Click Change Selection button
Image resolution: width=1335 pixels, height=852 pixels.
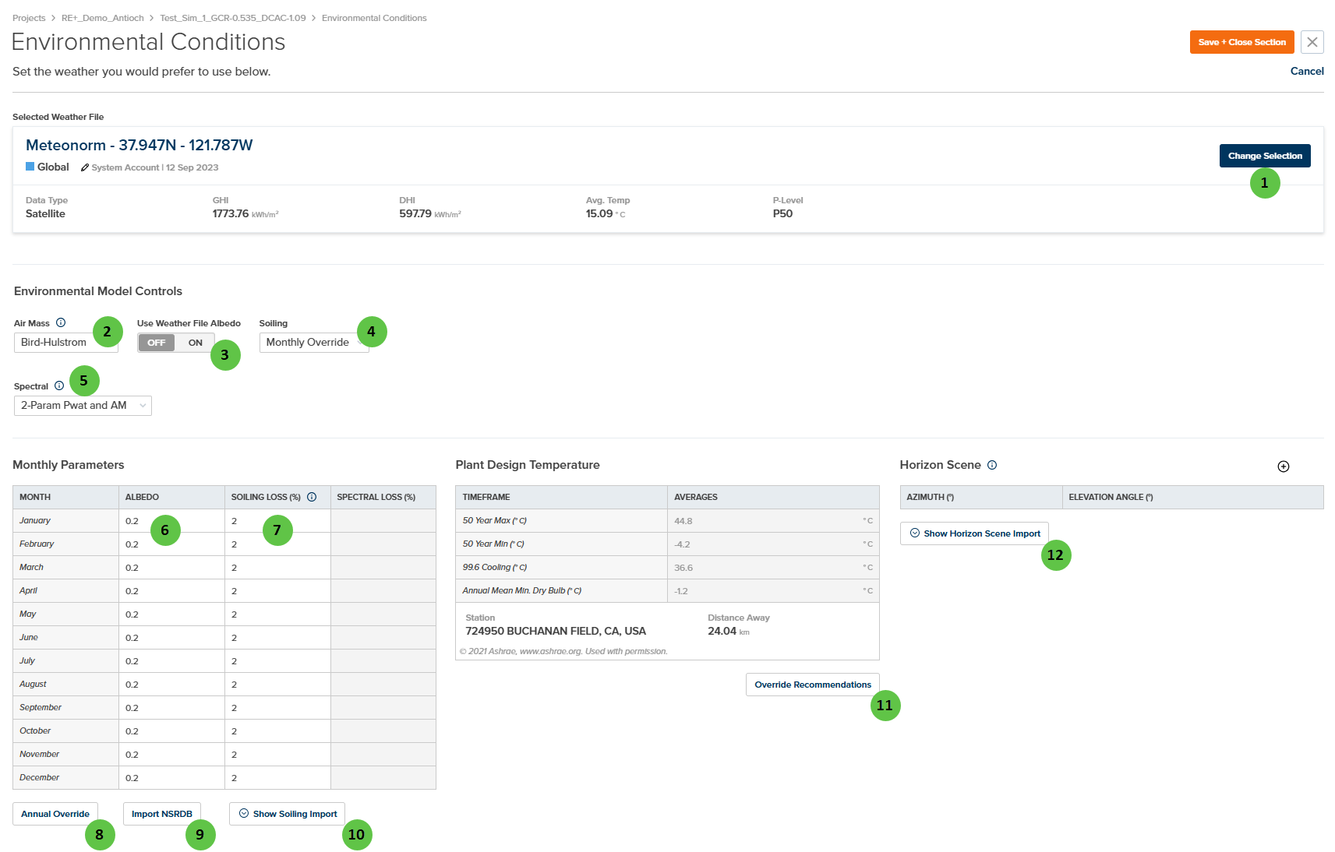[x=1265, y=156]
